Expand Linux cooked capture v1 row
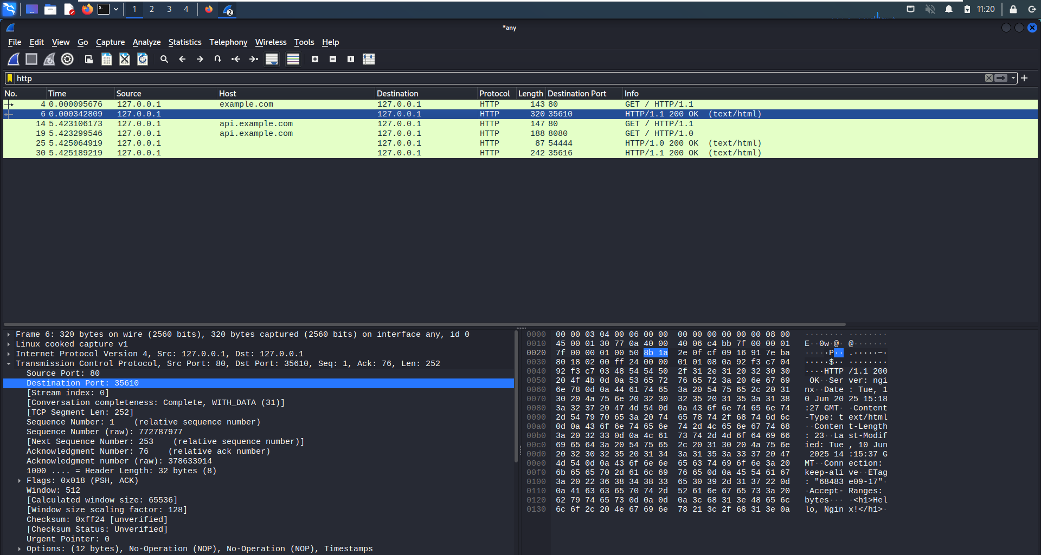 (9, 344)
